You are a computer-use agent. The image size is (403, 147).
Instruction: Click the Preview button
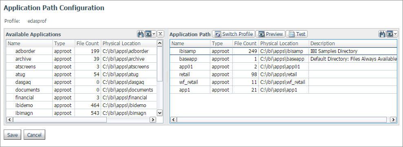coord(271,34)
